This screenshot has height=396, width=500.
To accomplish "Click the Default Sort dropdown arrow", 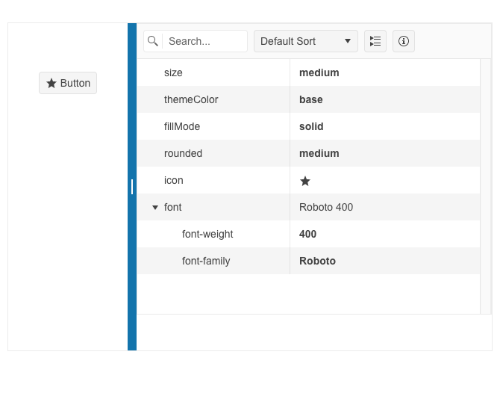I will click(x=348, y=41).
